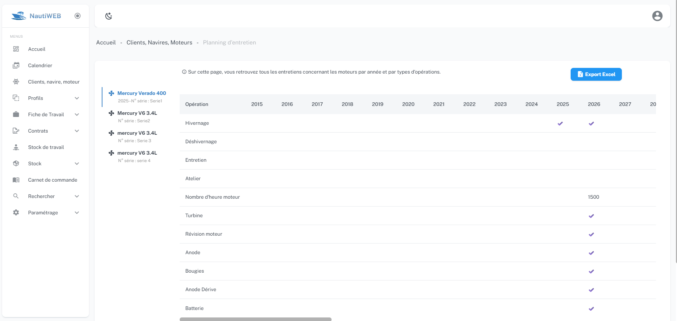
Task: Click the Clients, navire, moteur helm icon
Action: [x=16, y=82]
